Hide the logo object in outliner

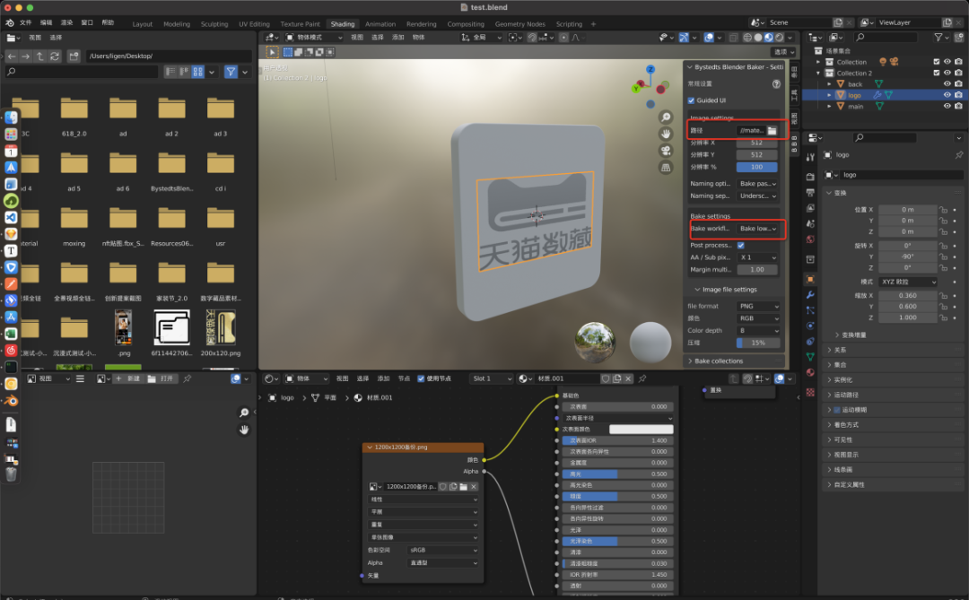tap(947, 95)
